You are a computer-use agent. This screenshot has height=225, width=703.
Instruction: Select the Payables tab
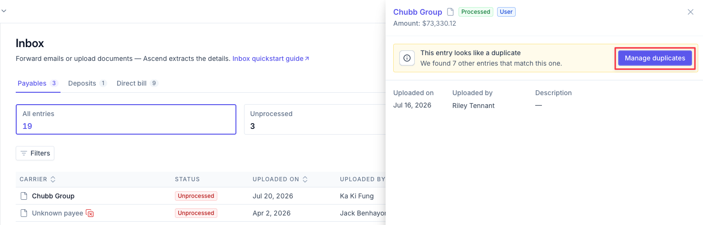tap(38, 83)
